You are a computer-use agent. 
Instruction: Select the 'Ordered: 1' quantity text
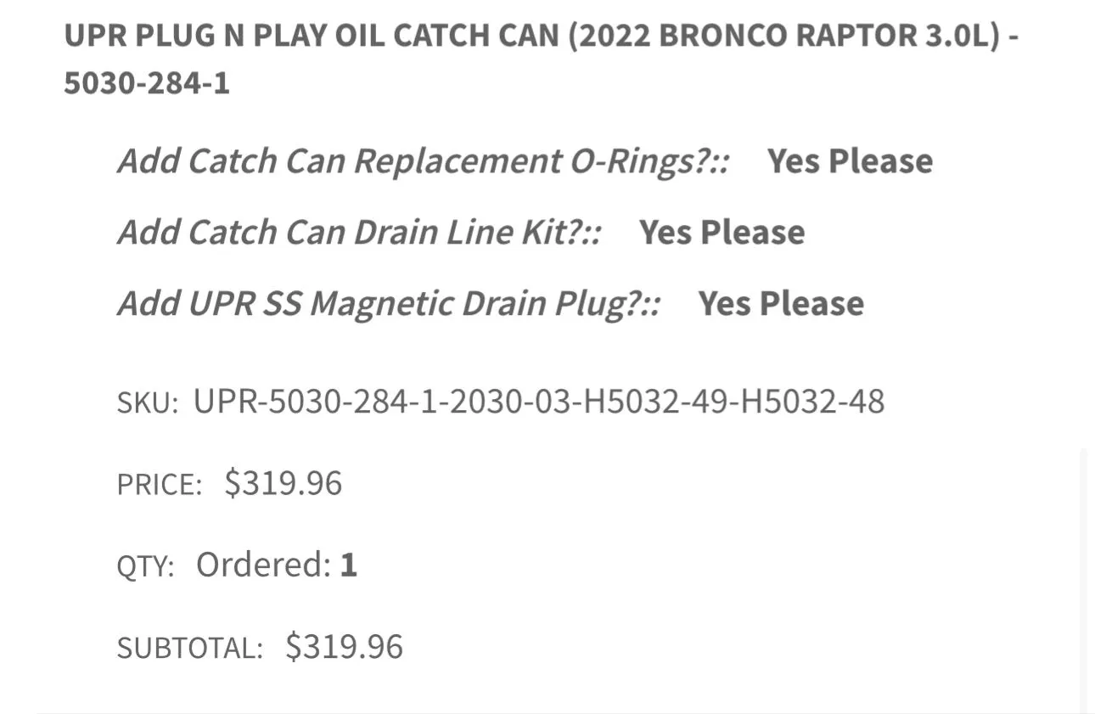pos(277,565)
